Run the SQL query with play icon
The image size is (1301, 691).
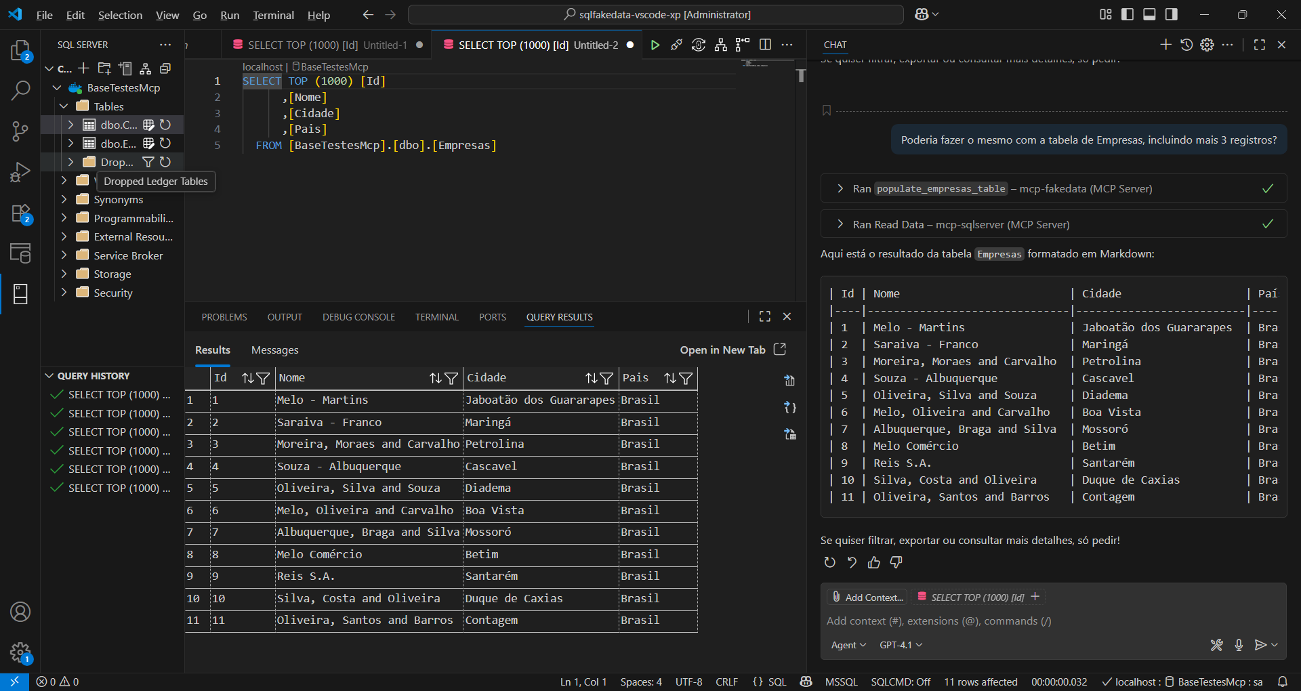point(655,45)
